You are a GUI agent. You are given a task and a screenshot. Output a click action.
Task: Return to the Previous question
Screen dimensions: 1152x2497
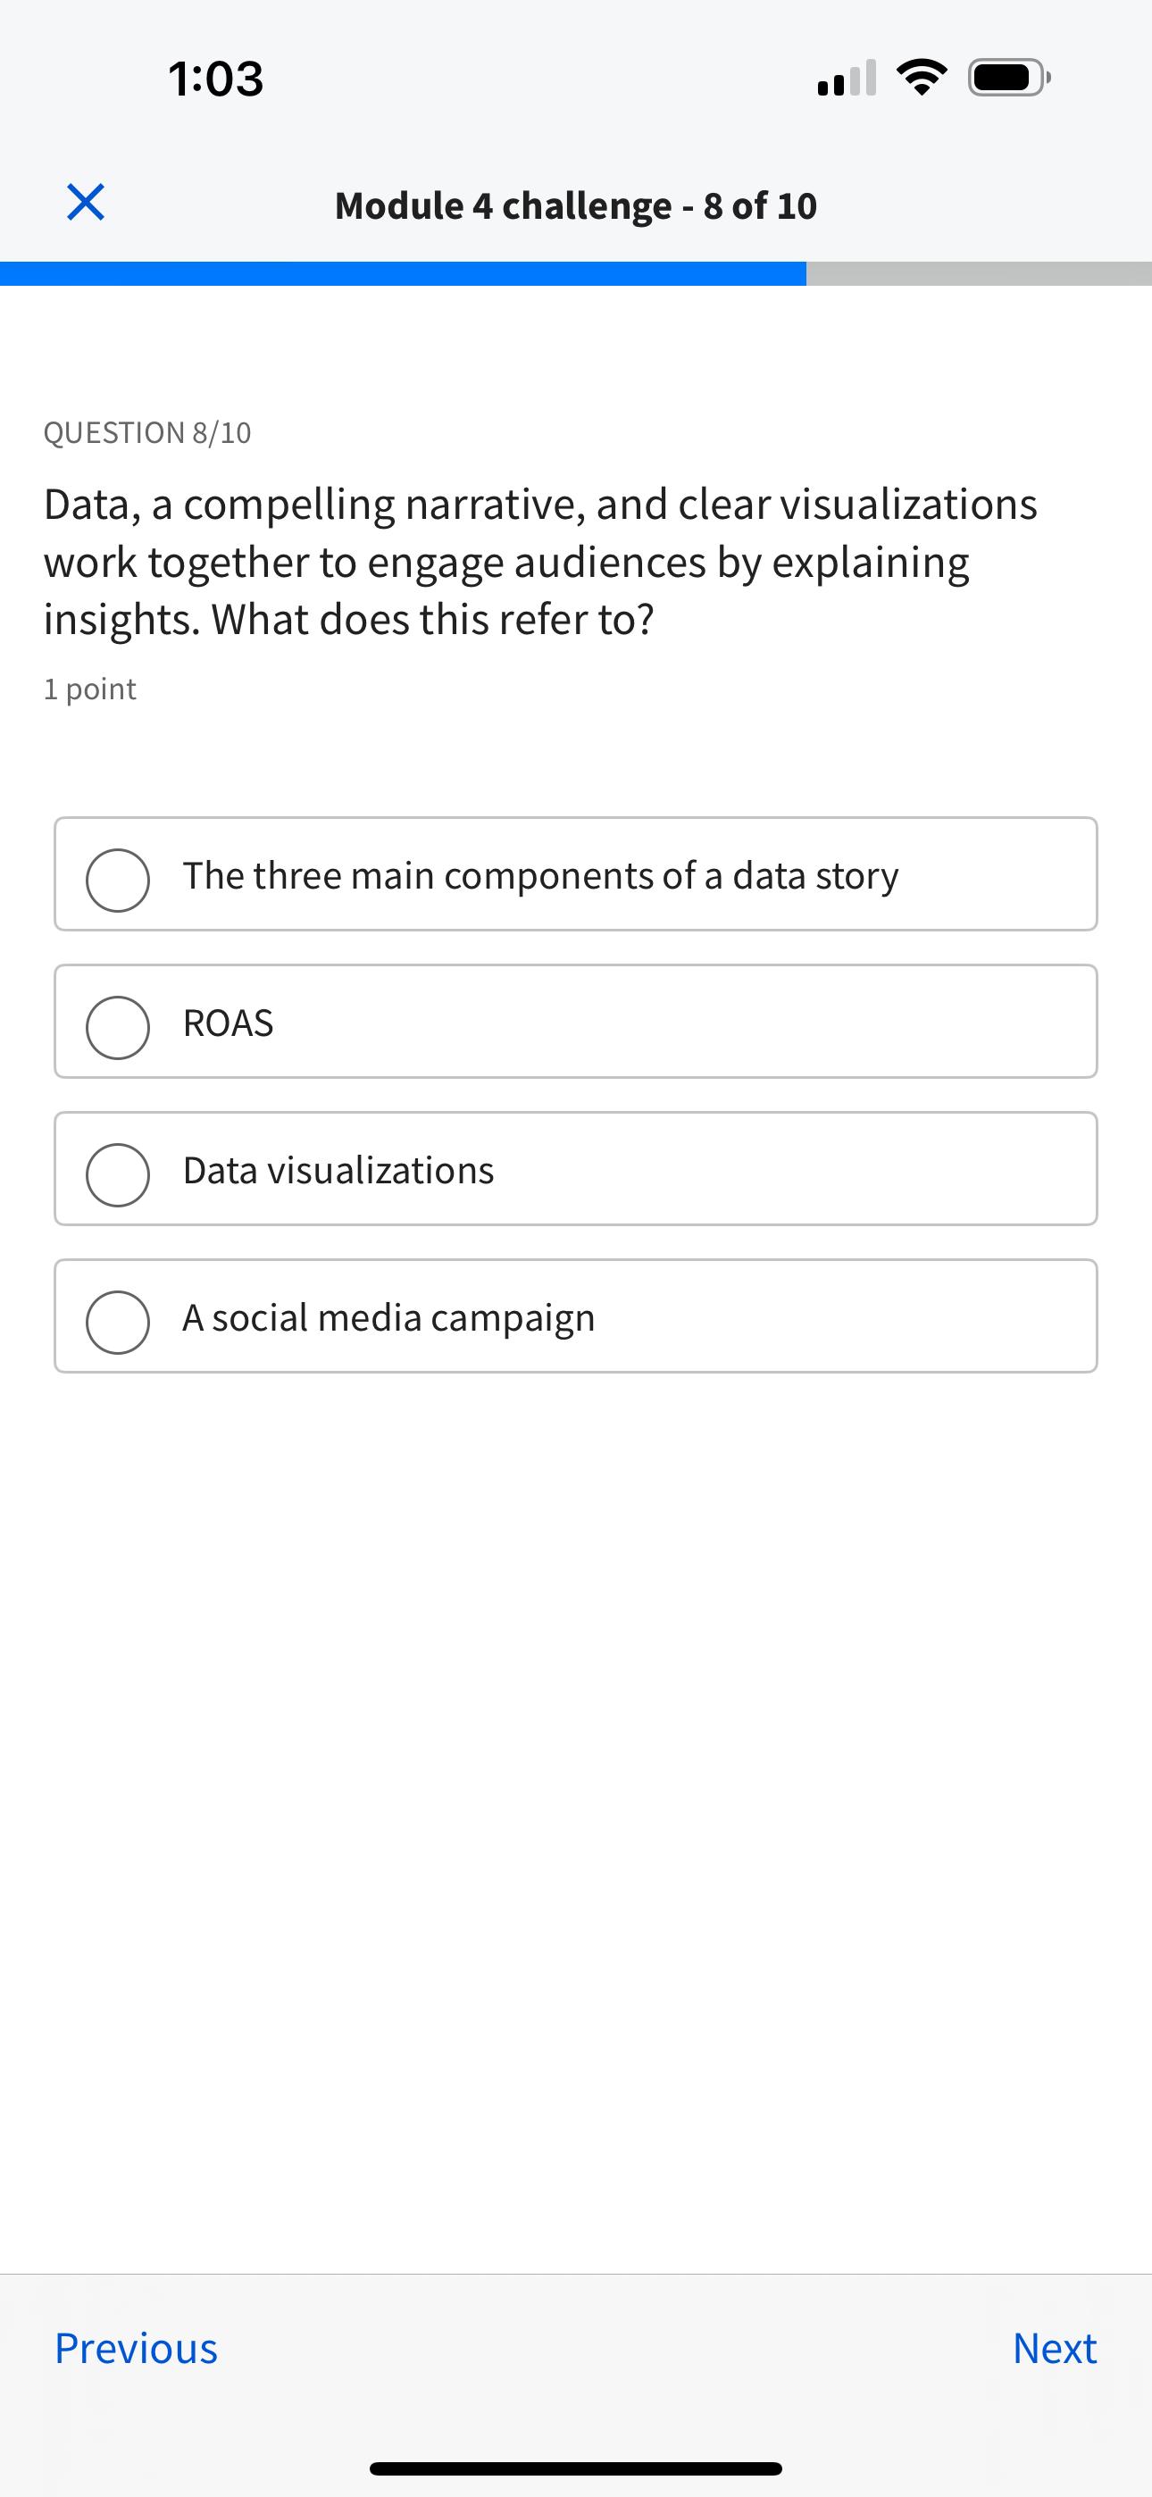coord(137,2350)
